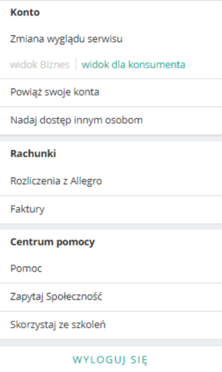Open the Faktury entry

coord(111,210)
